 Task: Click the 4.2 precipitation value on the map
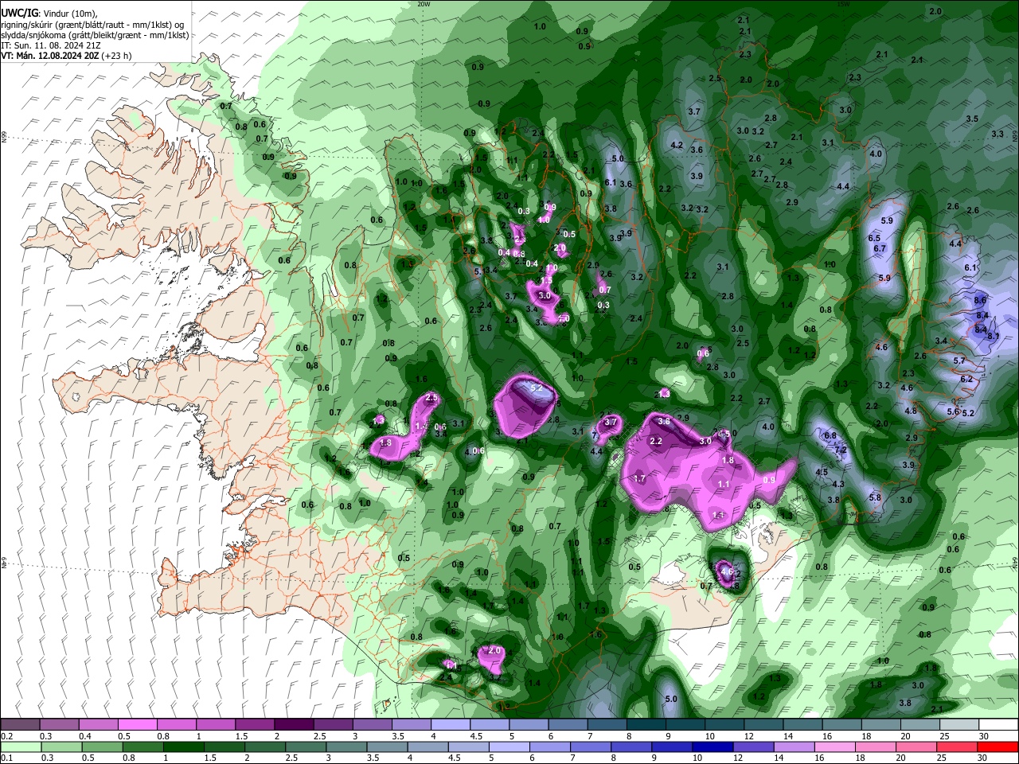click(677, 145)
